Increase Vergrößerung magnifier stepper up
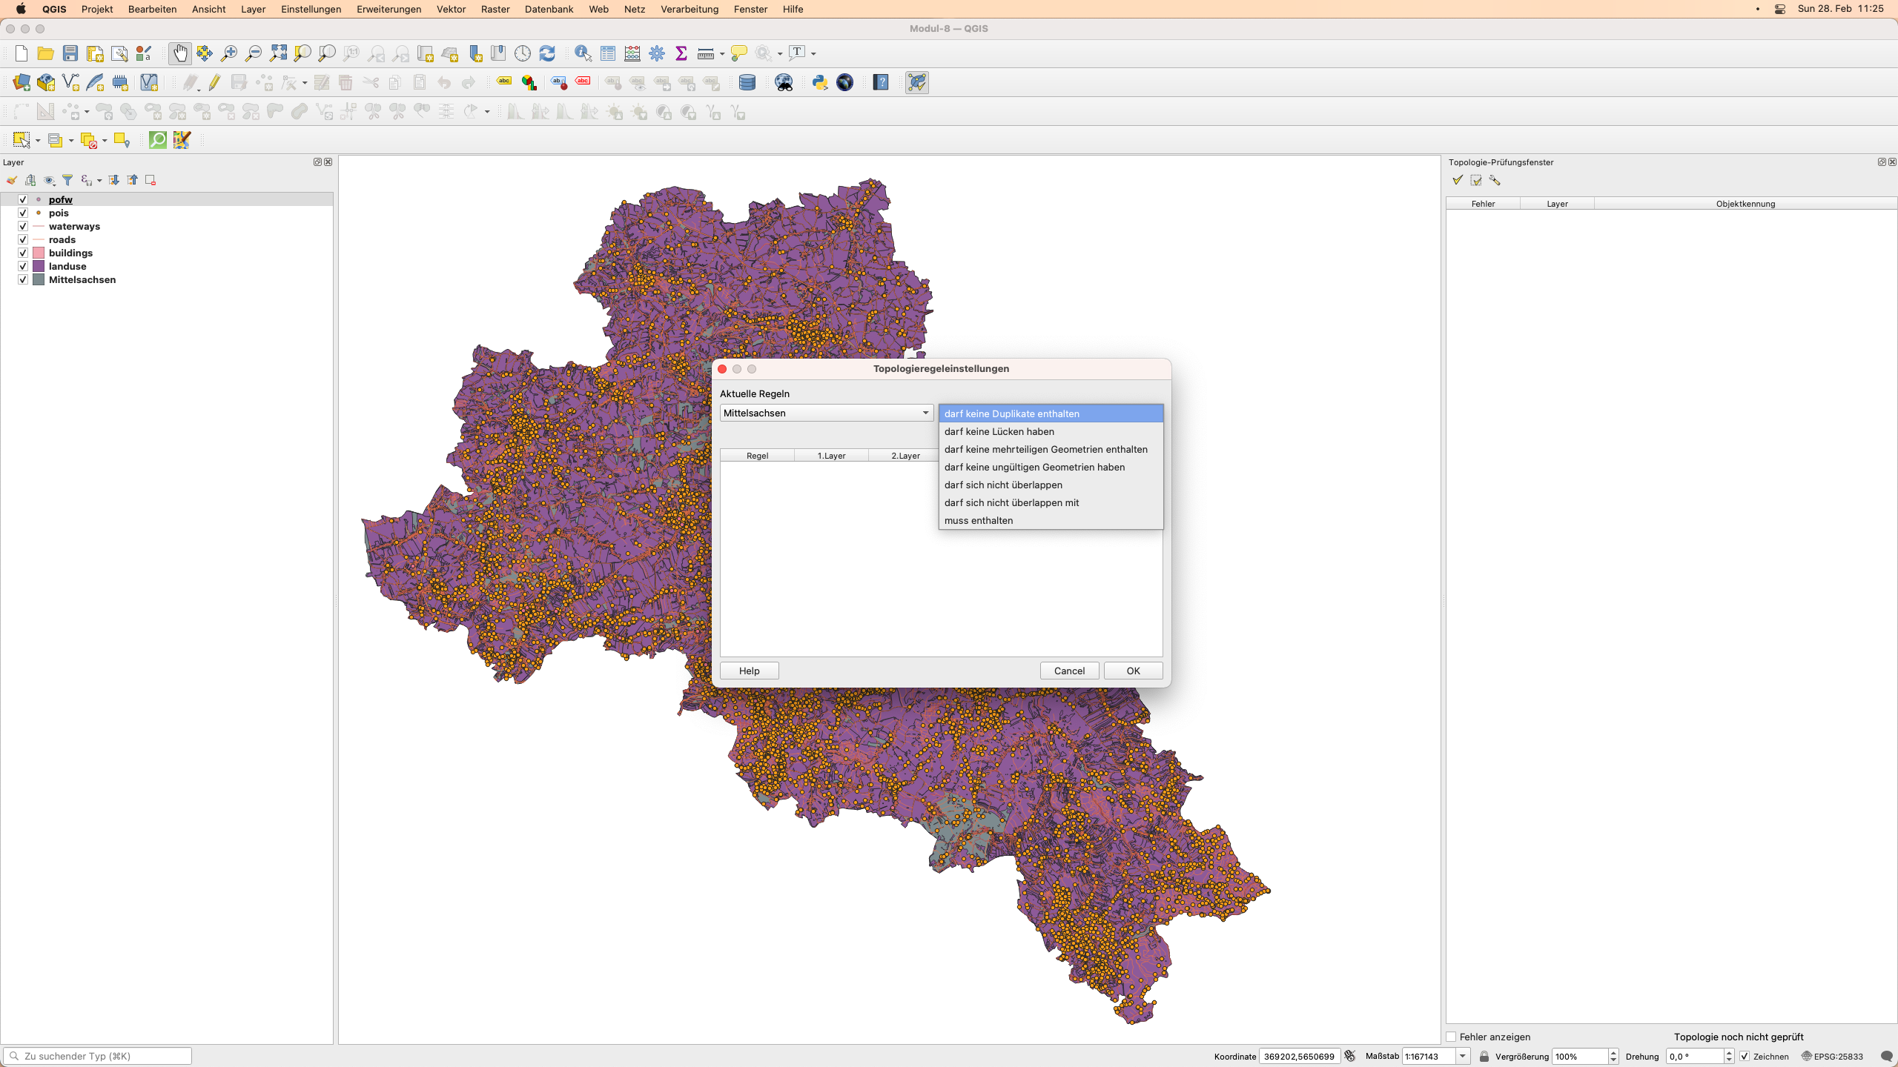 pyautogui.click(x=1613, y=1052)
